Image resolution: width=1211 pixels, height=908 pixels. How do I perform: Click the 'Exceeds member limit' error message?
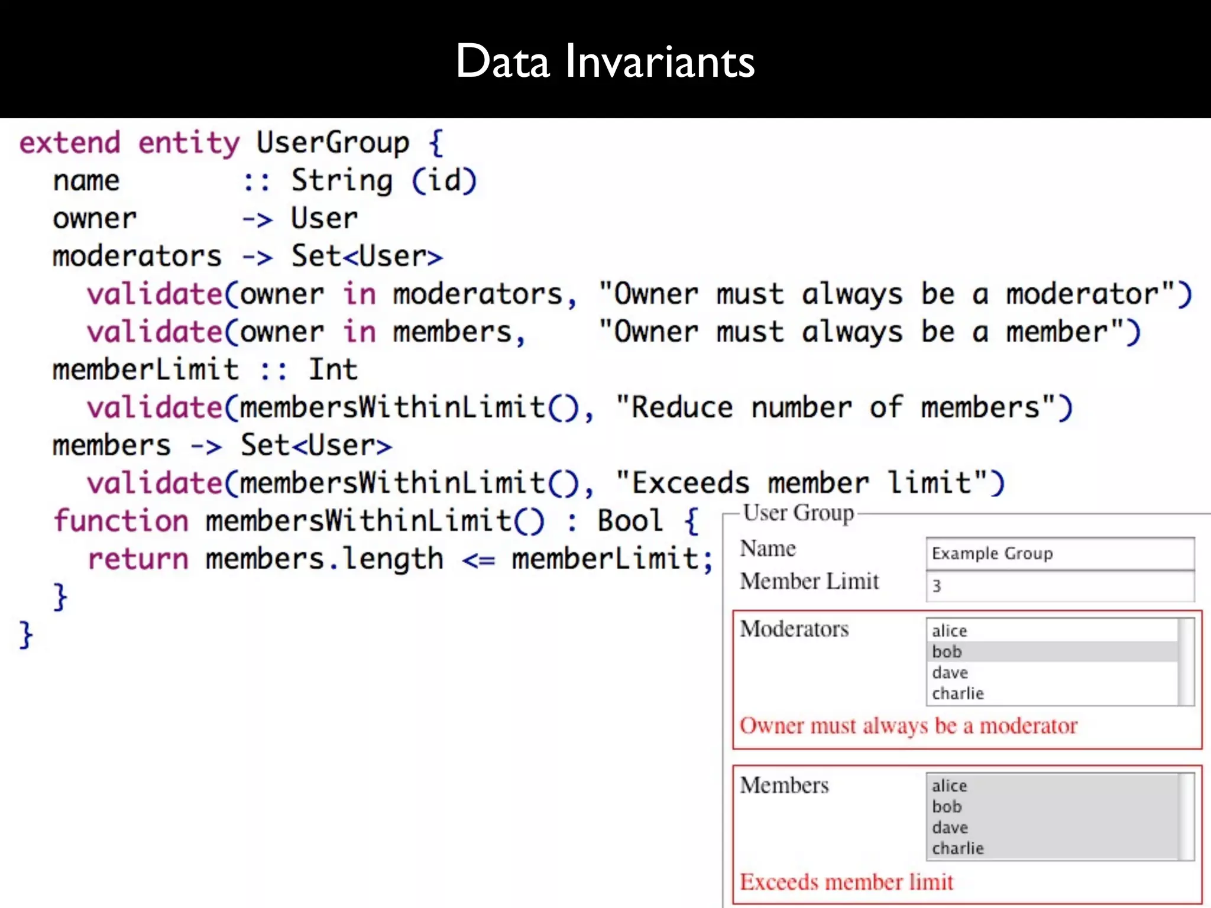click(x=847, y=882)
